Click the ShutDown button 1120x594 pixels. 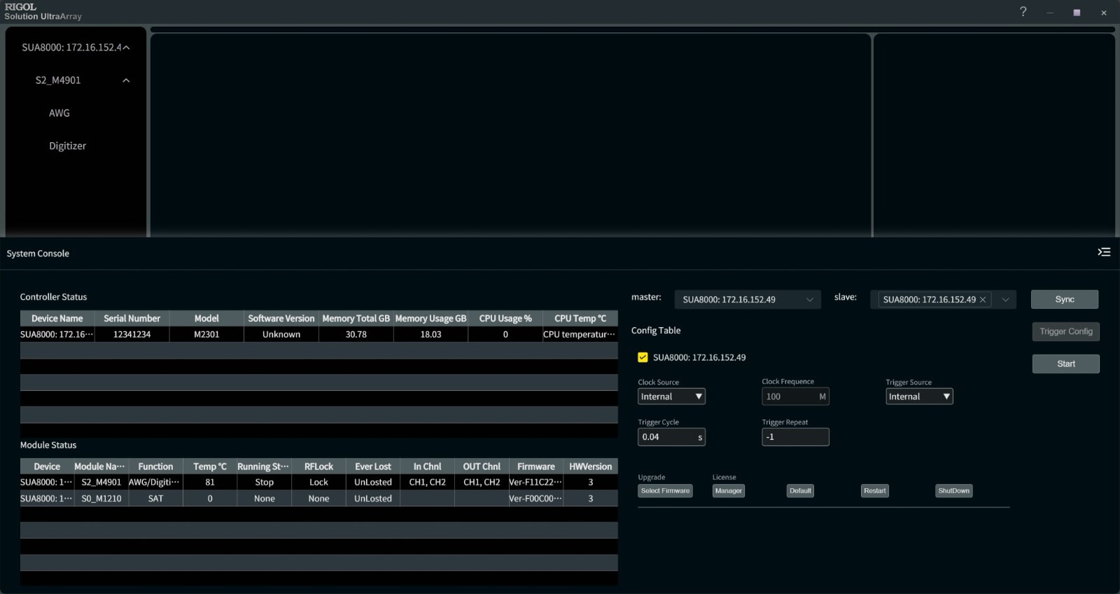point(953,491)
